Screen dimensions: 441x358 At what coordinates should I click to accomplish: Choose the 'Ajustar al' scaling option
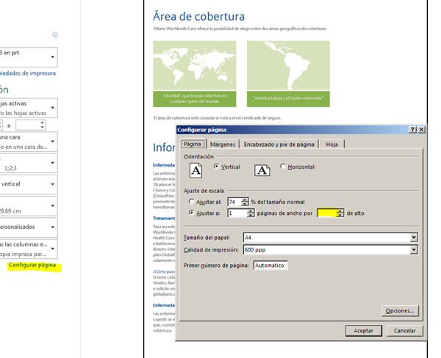193,201
